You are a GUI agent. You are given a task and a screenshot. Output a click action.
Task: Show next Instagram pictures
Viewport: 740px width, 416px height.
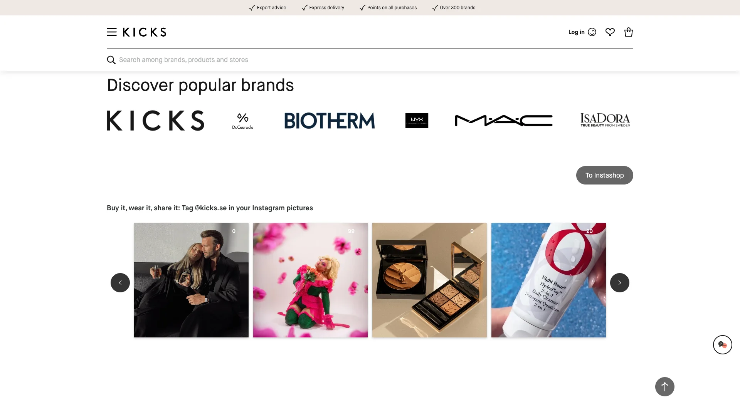(620, 283)
